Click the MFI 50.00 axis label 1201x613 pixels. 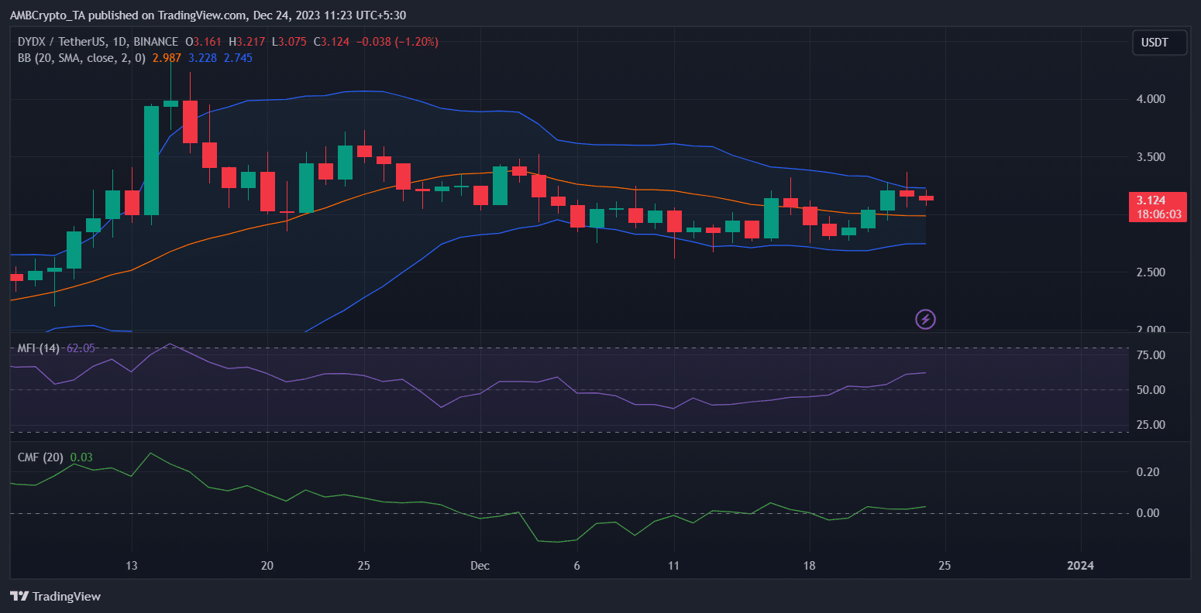click(1150, 390)
